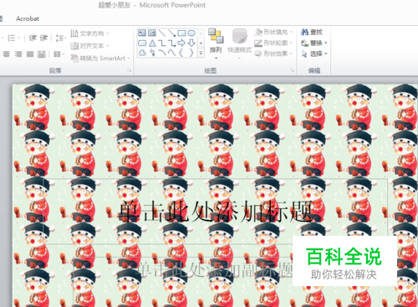Apply numbered list formatting
418x307 pixels.
pyautogui.click(x=11, y=38)
